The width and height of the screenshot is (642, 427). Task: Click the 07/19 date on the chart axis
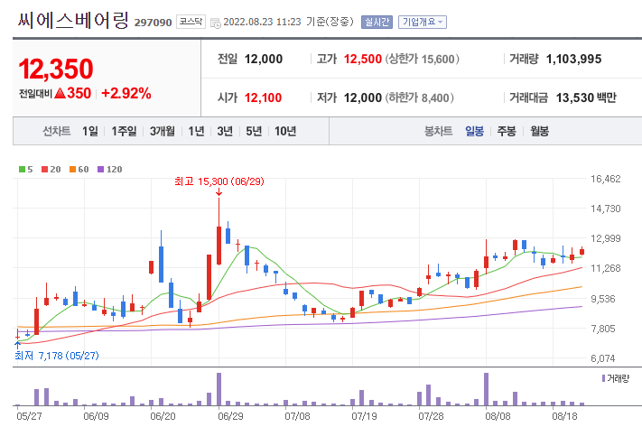pos(364,416)
